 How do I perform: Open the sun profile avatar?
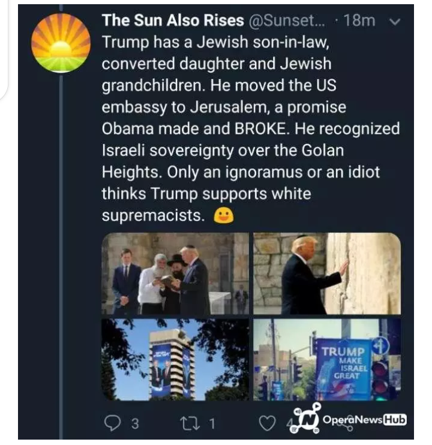61,43
